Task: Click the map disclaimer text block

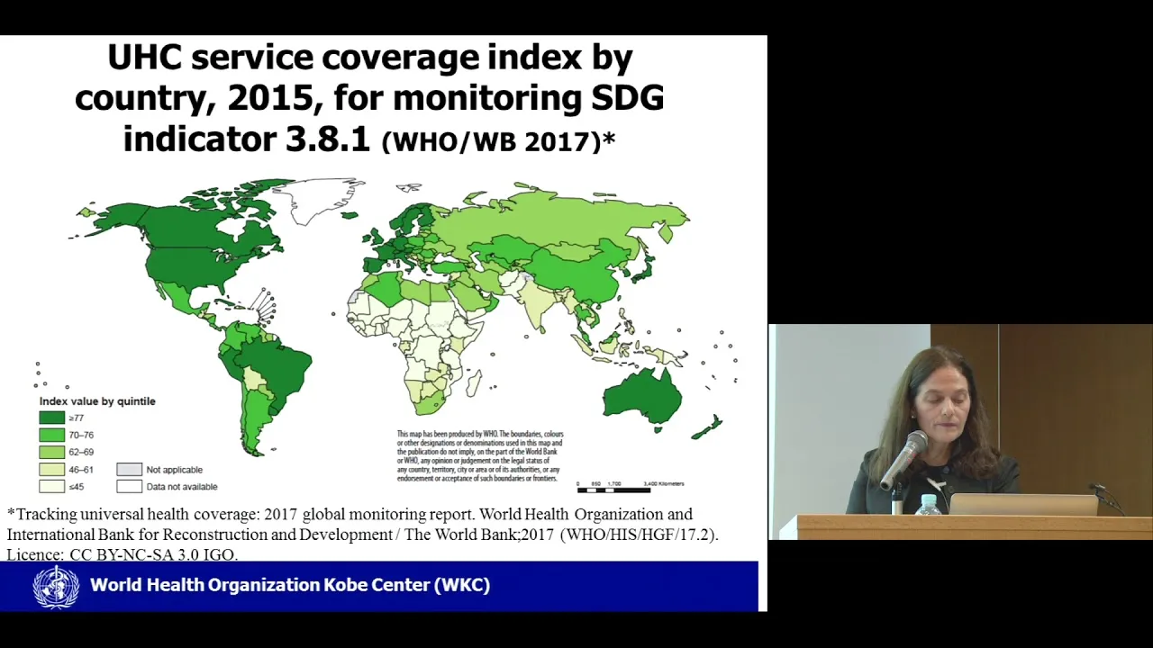Action: pos(480,456)
